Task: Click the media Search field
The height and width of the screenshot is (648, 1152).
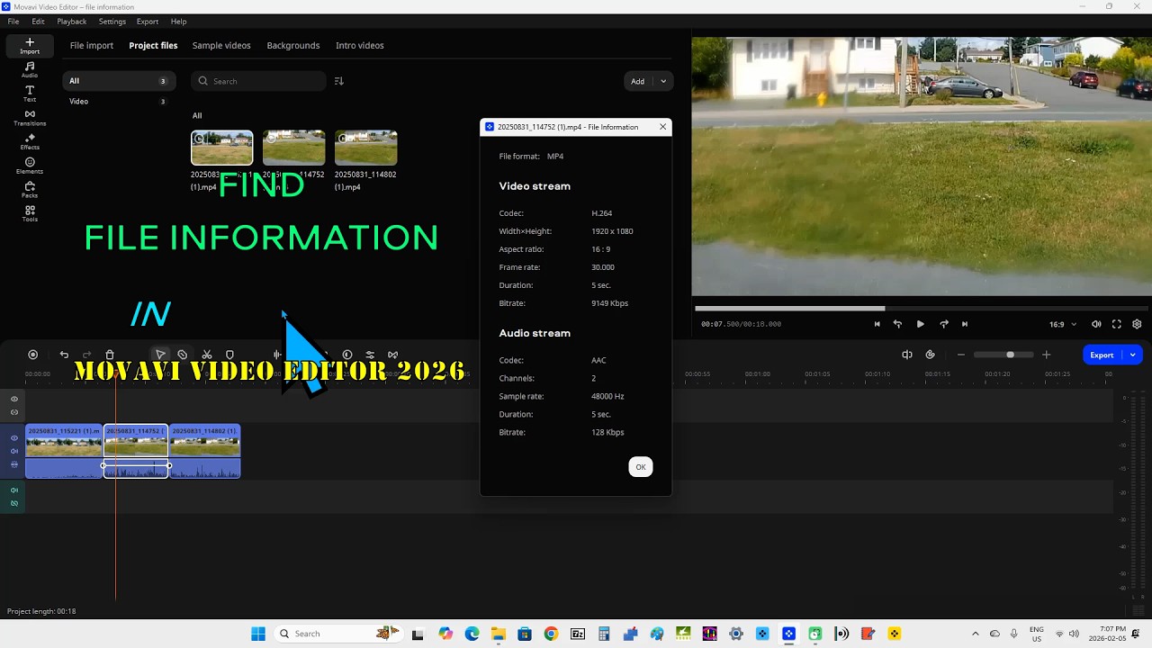Action: pos(258,81)
